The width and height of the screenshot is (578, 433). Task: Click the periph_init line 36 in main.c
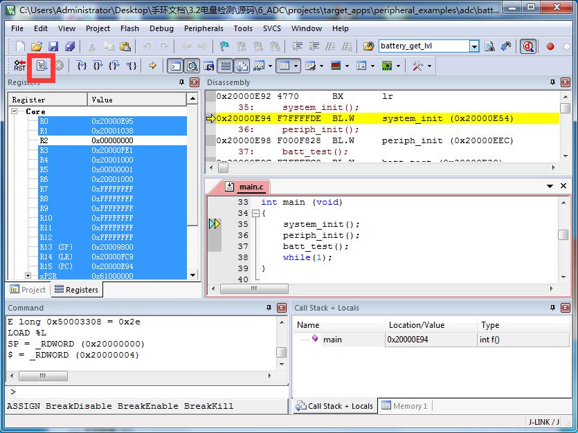tap(320, 235)
